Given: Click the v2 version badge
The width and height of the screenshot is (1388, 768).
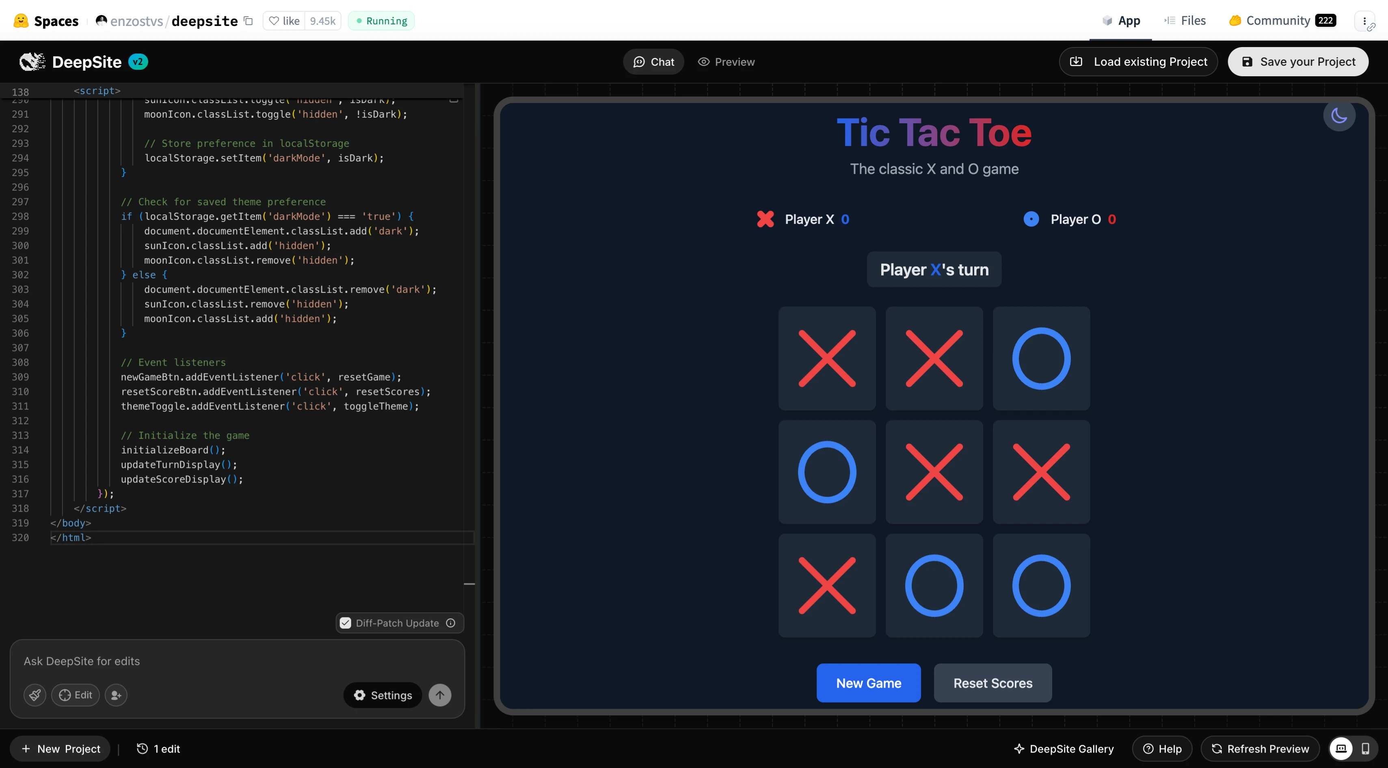Looking at the screenshot, I should click(x=138, y=62).
